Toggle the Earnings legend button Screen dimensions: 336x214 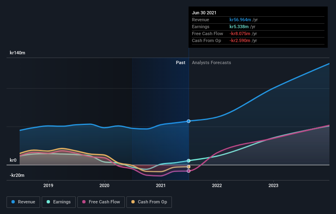pos(59,202)
